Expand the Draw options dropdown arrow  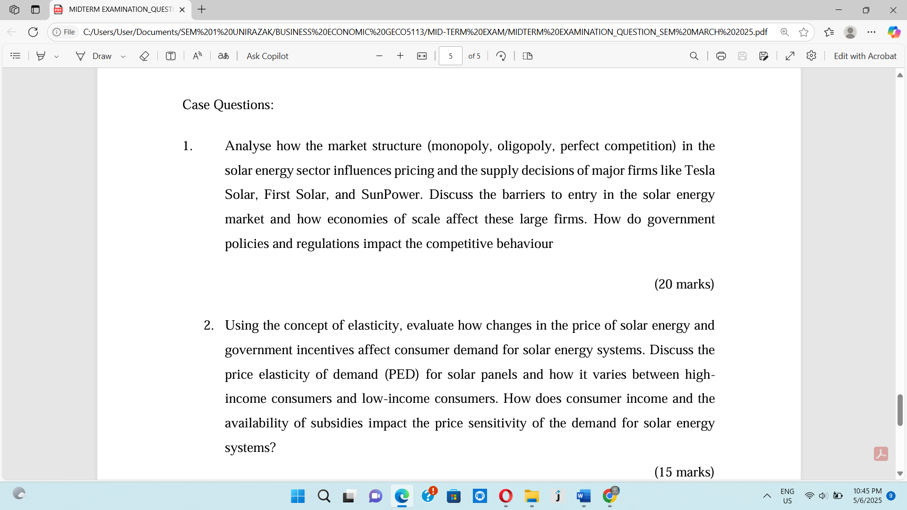pos(123,56)
